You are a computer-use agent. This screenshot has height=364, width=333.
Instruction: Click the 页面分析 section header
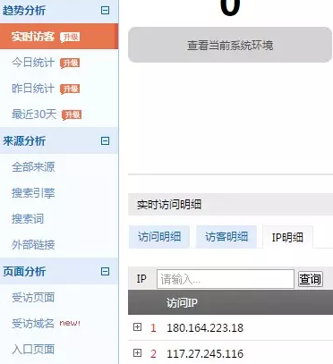click(59, 271)
